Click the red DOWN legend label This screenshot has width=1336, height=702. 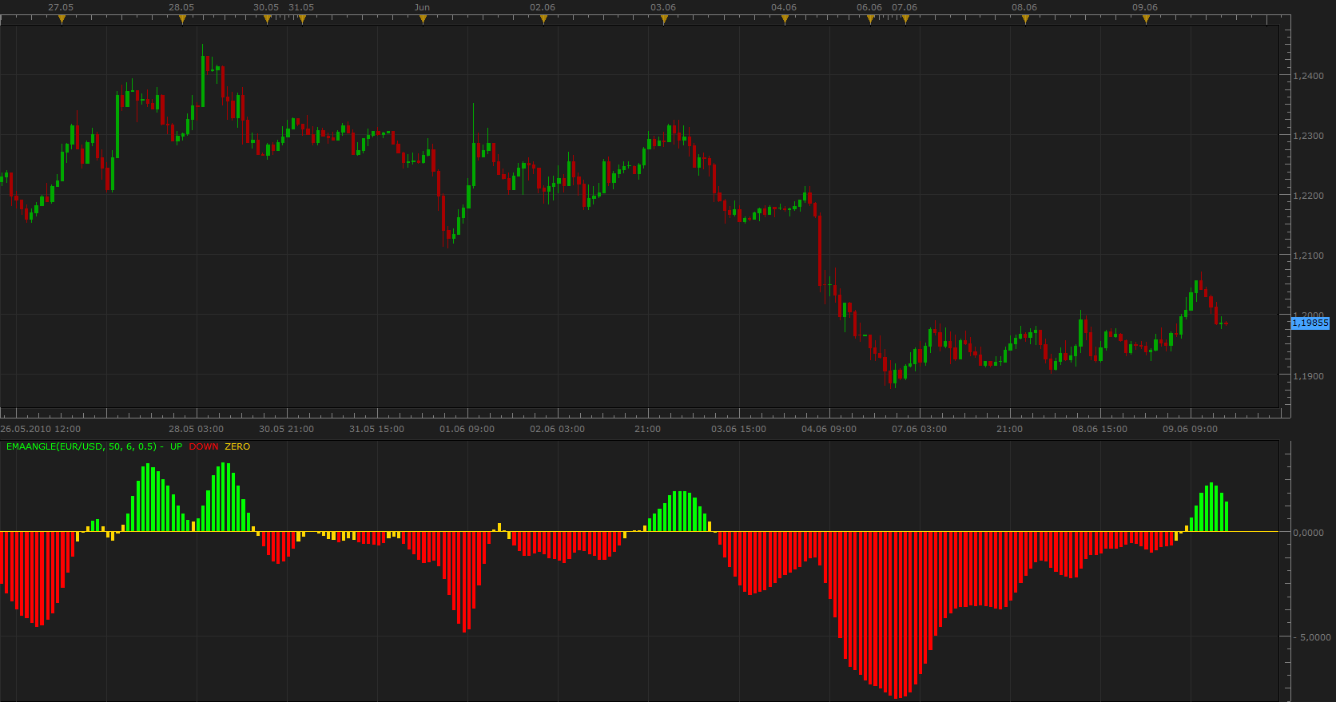(204, 446)
